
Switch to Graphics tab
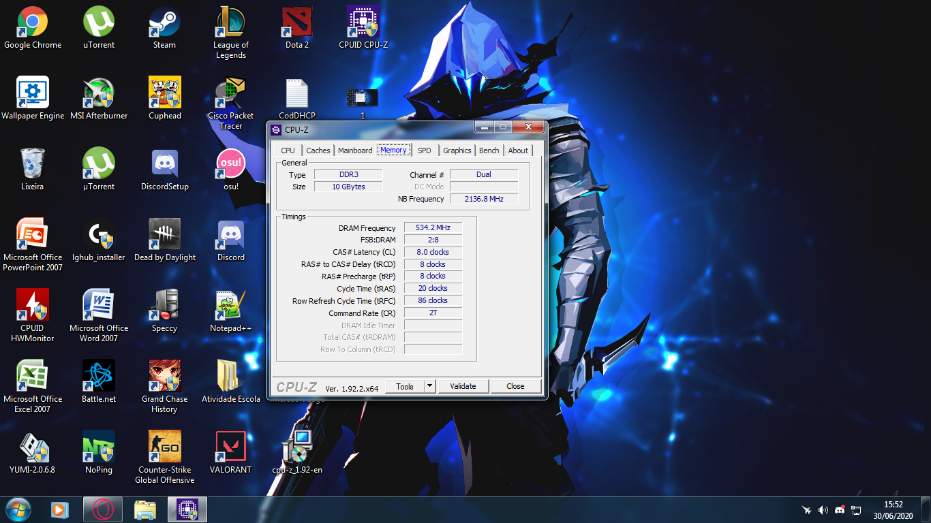click(457, 150)
